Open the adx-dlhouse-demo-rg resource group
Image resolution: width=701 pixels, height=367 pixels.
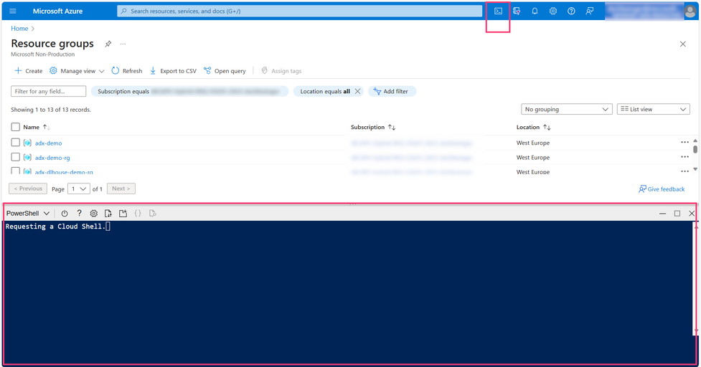click(x=64, y=172)
